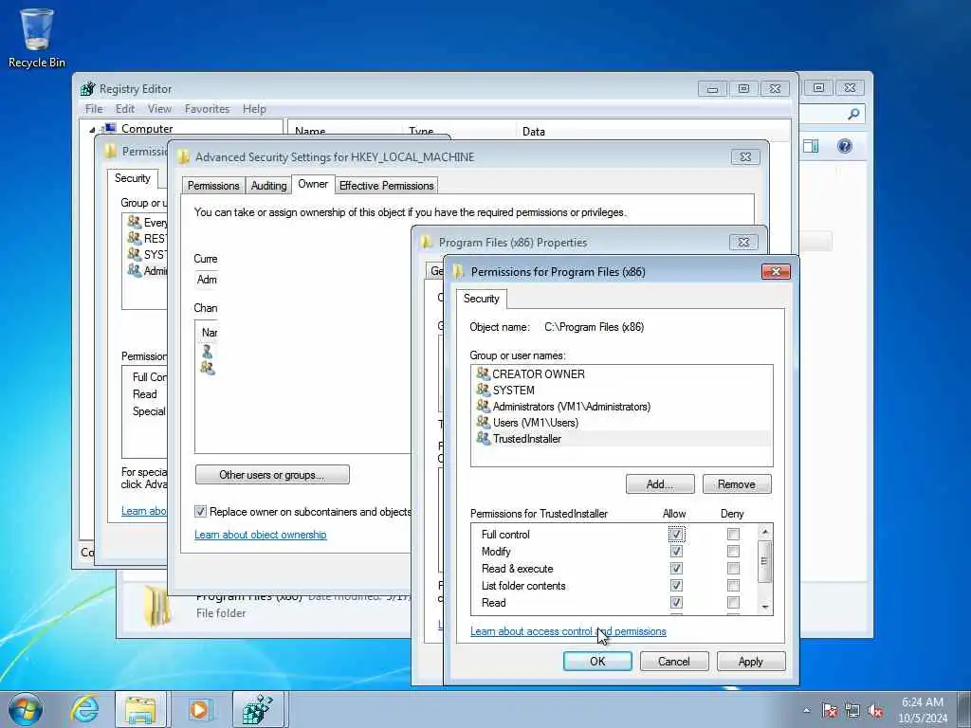Toggle the Explorer preview pane icon
This screenshot has height=728, width=971.
click(811, 146)
